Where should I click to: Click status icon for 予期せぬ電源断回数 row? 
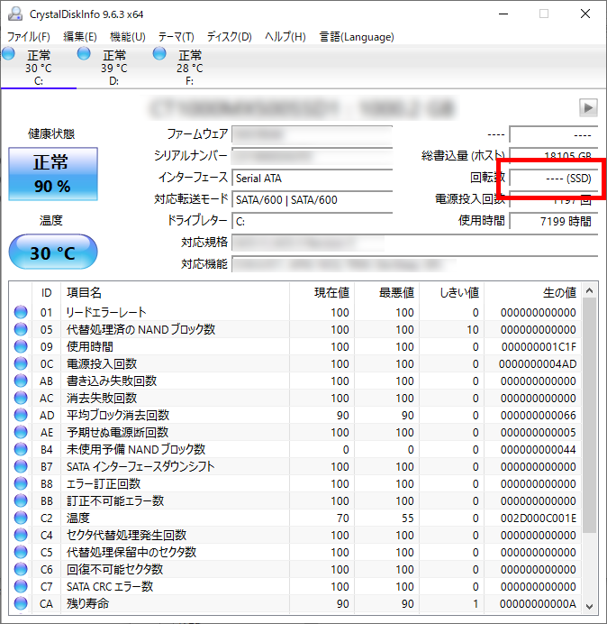21,432
